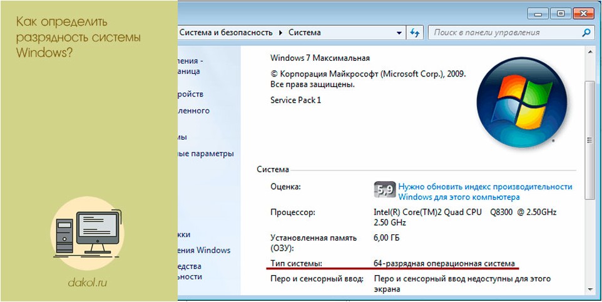The height and width of the screenshot is (302, 602).
Task: Click the scrollbar up arrow
Action: coord(589,51)
